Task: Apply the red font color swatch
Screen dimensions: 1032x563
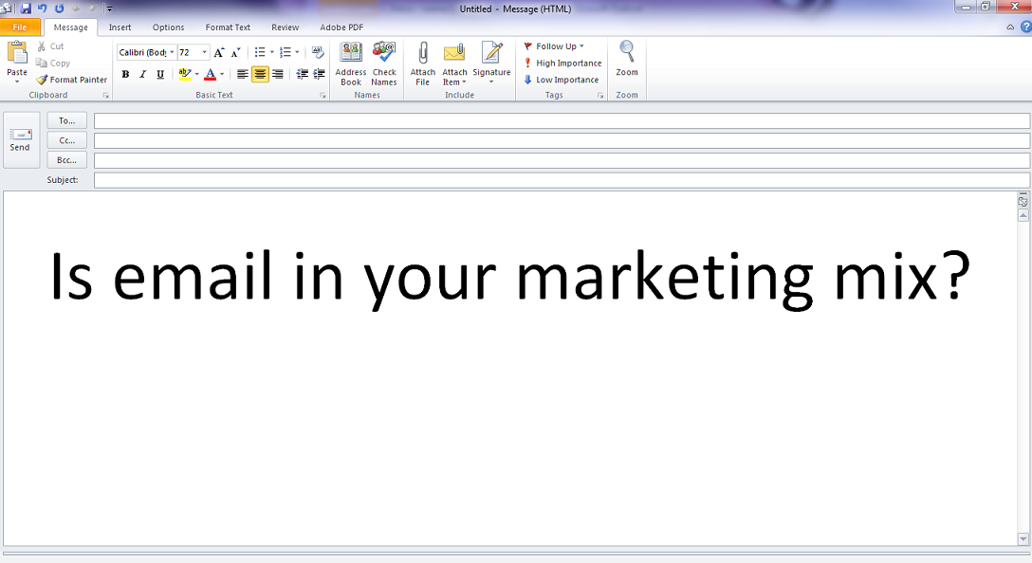Action: [211, 75]
